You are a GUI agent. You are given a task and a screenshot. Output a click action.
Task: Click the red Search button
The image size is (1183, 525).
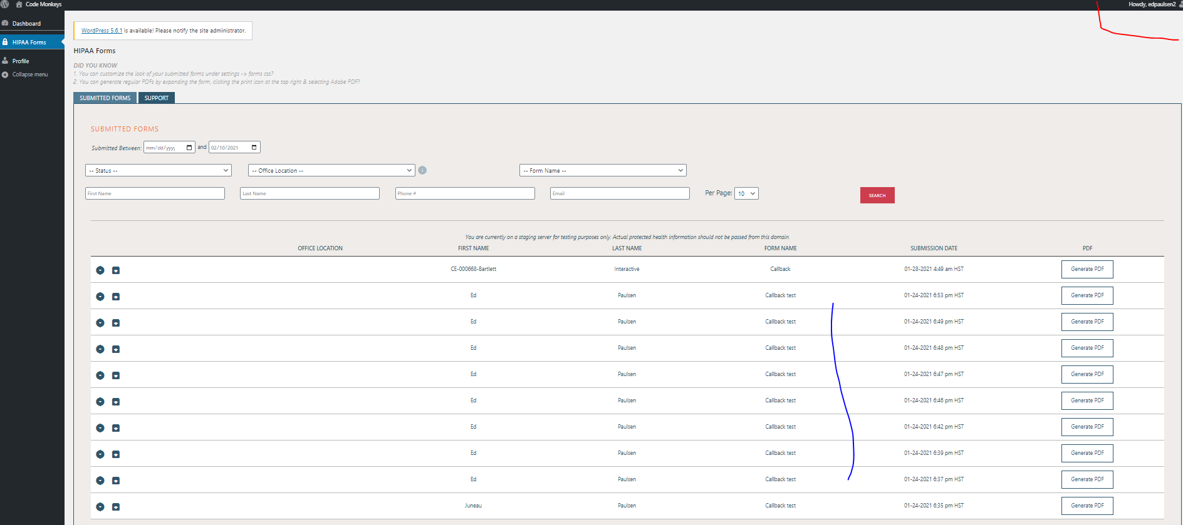(877, 195)
